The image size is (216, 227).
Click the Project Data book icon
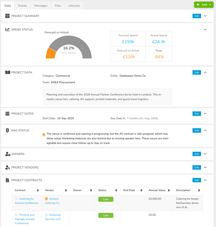(x=7, y=72)
